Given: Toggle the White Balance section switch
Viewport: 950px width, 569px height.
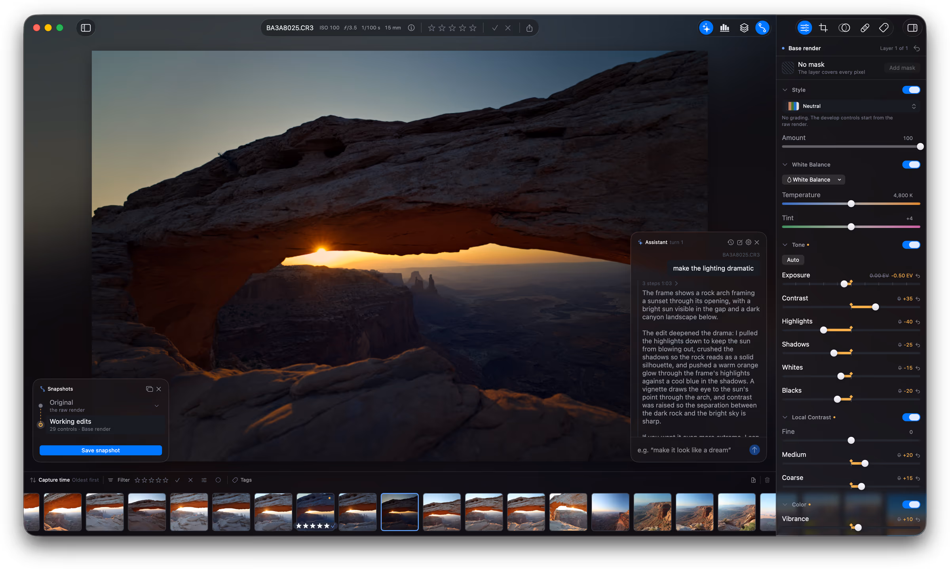Looking at the screenshot, I should (911, 165).
